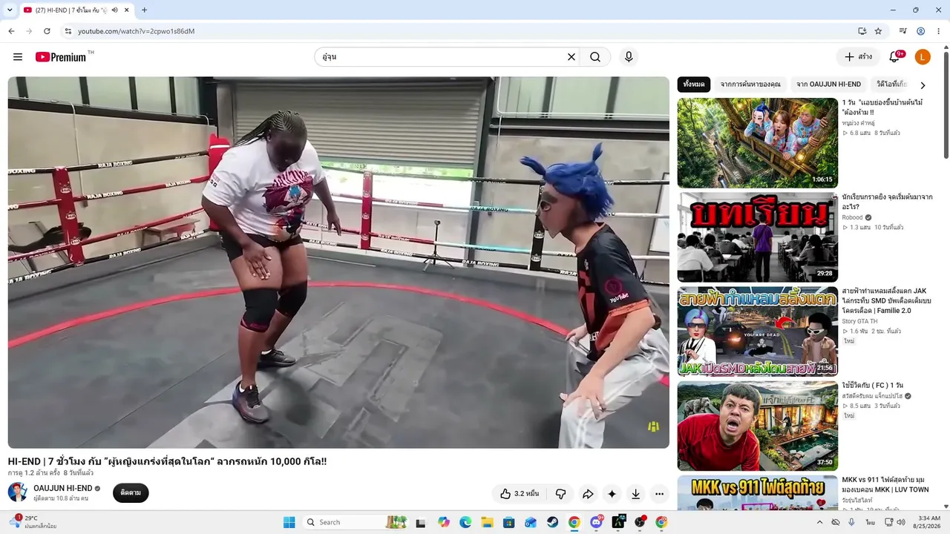Open the Windows Start menu

pos(289,522)
